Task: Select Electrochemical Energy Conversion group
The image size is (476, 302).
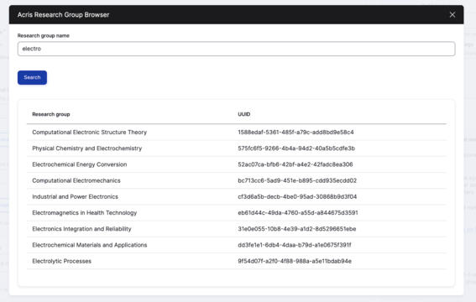Action: pyautogui.click(x=80, y=164)
